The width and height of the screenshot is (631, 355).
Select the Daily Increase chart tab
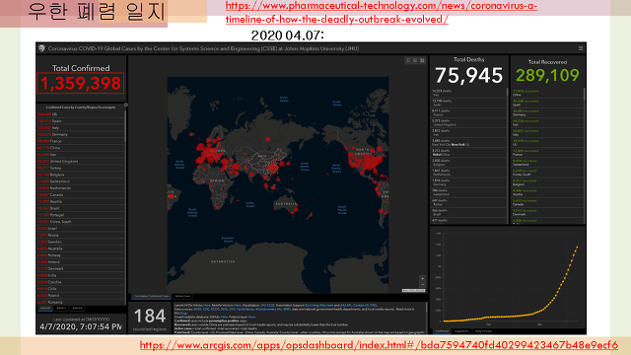484,331
